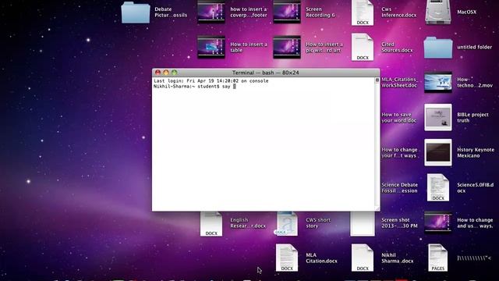Select the 'How to insert a table' video icon

(211, 47)
